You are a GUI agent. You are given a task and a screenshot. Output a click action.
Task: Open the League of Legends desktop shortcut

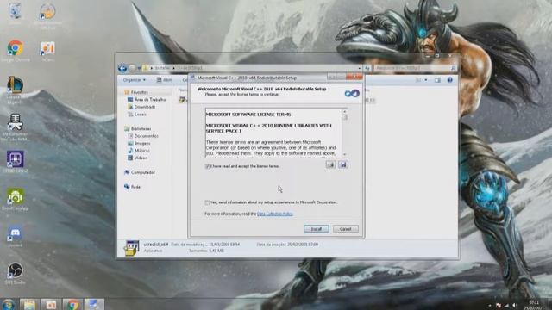(16, 90)
